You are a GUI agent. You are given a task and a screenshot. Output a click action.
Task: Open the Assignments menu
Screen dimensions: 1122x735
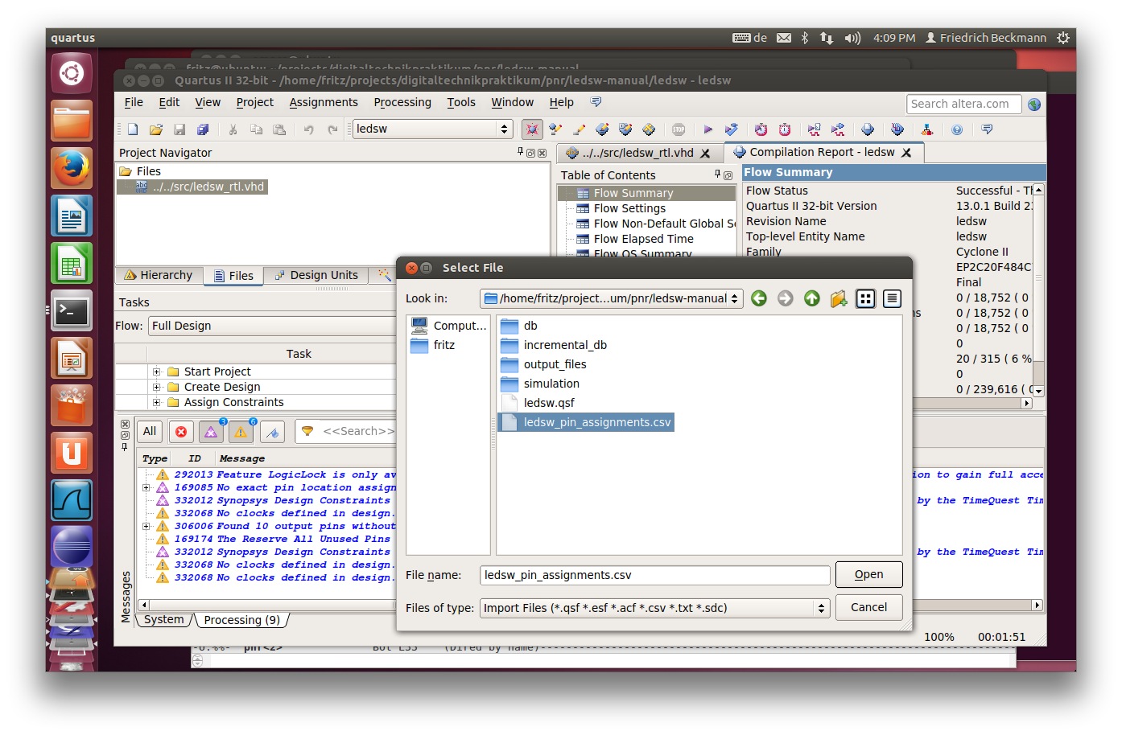(x=323, y=102)
